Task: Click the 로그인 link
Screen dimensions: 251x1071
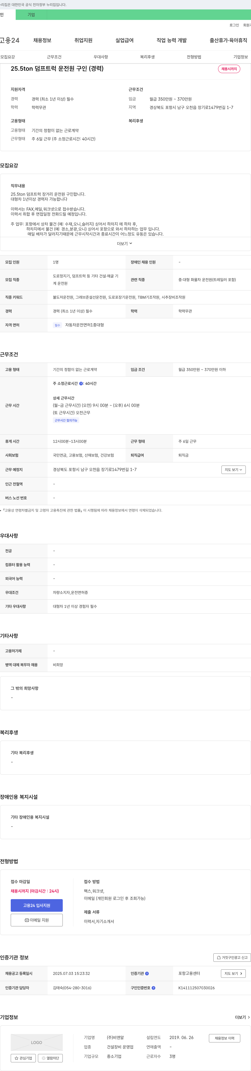Action: click(x=234, y=25)
